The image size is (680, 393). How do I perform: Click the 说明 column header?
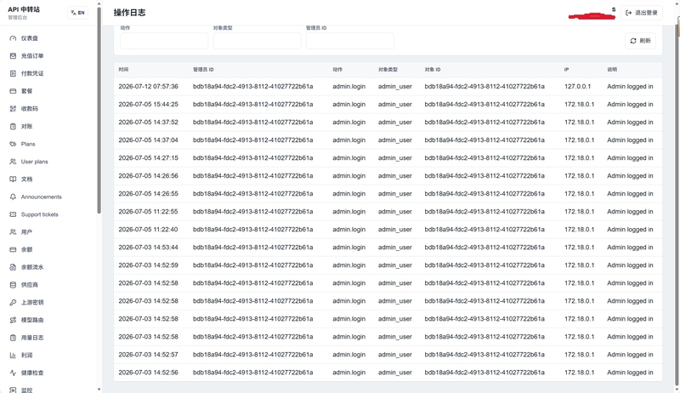click(x=612, y=70)
